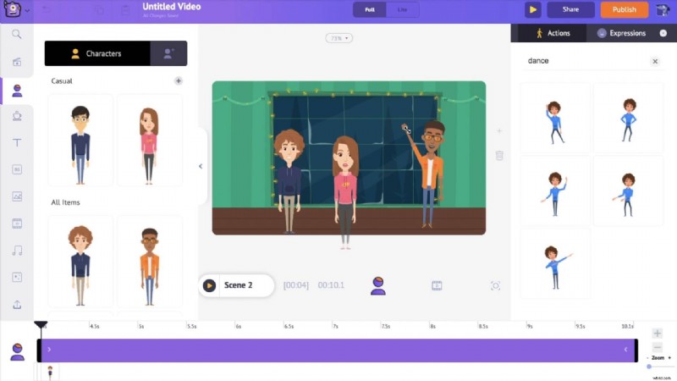This screenshot has width=677, height=381.
Task: Choose fourth dance action arm pointing left
Action: (628, 191)
